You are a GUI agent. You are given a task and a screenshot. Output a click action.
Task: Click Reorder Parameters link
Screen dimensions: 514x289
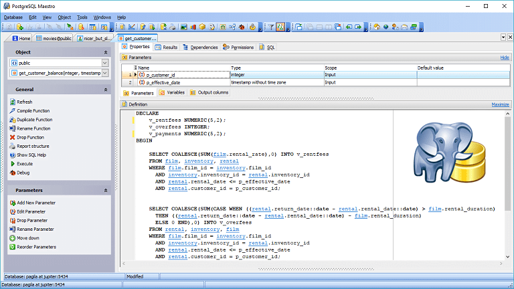pyautogui.click(x=36, y=247)
